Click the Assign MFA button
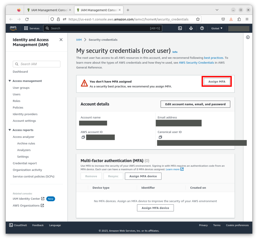258x240 pixels. point(216,81)
